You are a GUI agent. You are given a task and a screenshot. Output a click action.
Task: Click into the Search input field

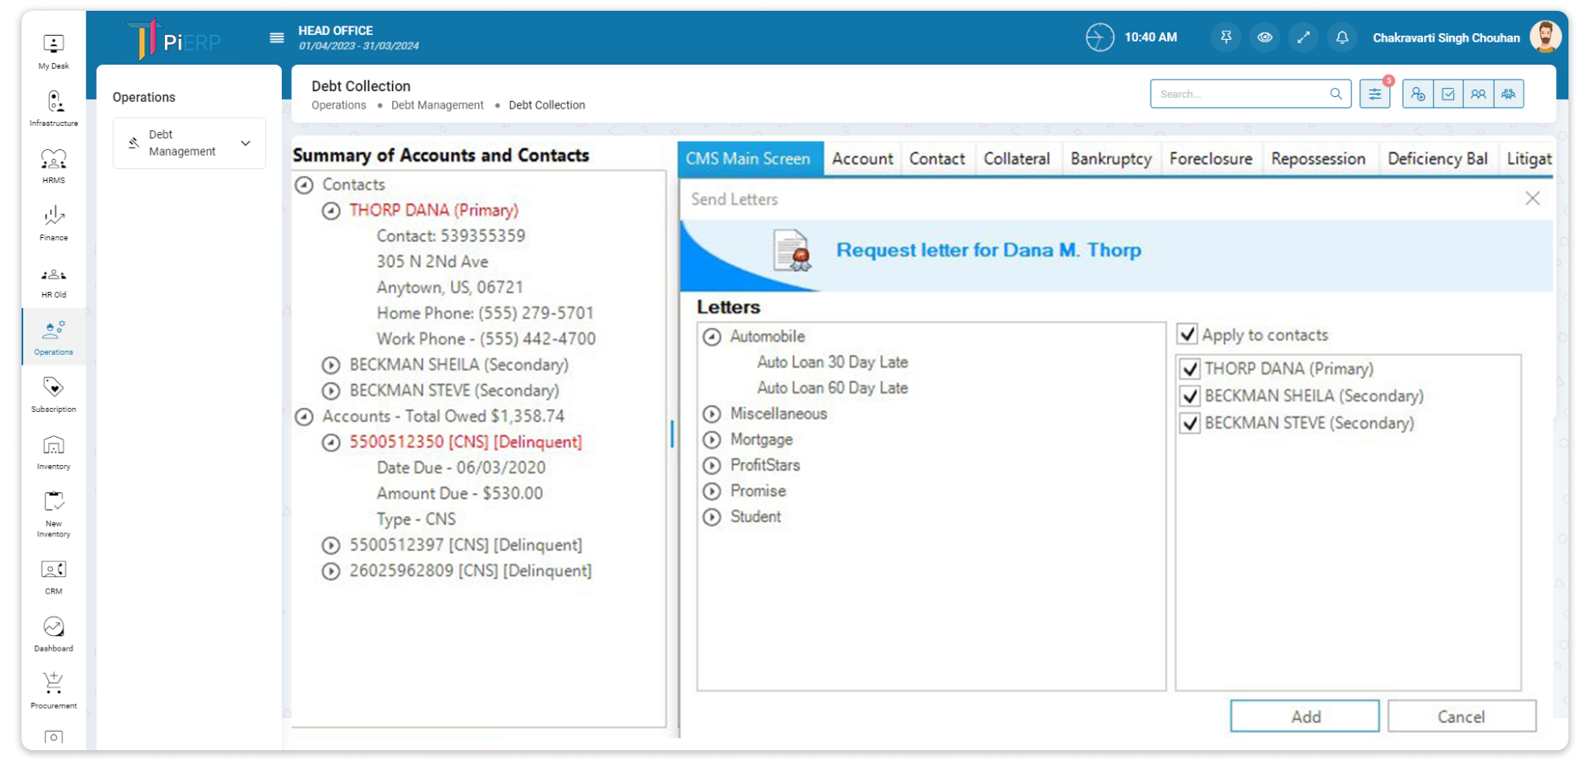pos(1239,95)
